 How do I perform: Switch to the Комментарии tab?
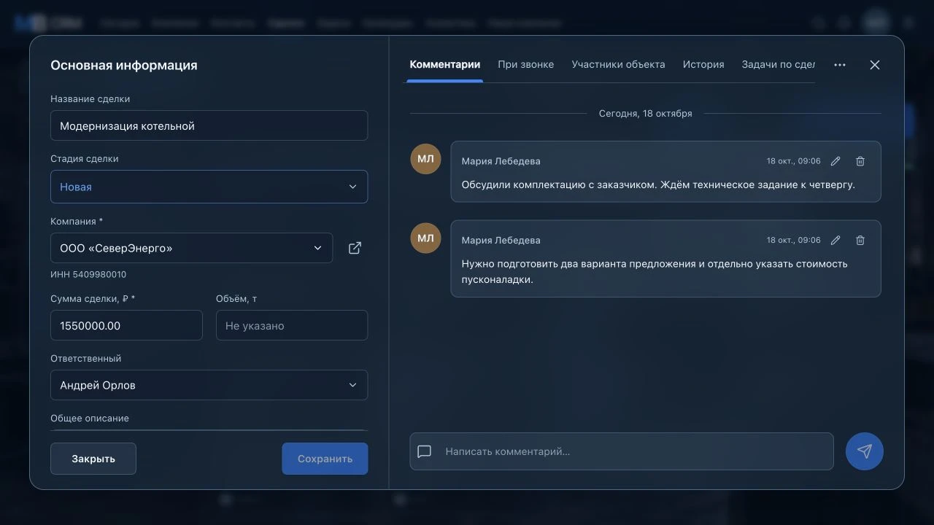tap(445, 65)
